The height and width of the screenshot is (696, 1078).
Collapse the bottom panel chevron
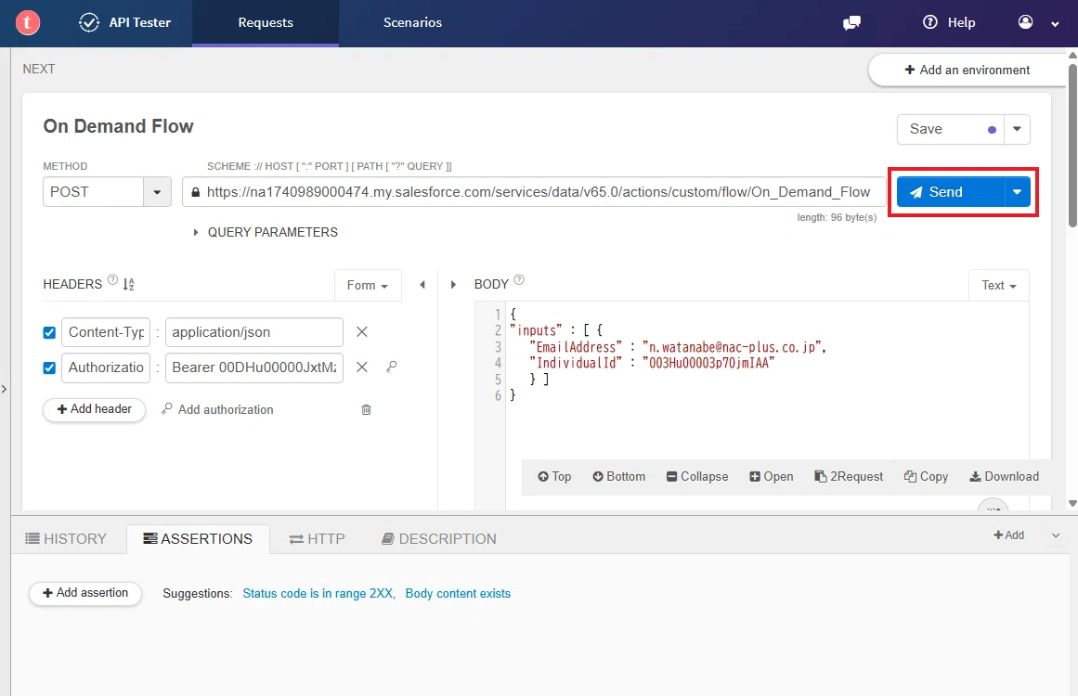1056,535
